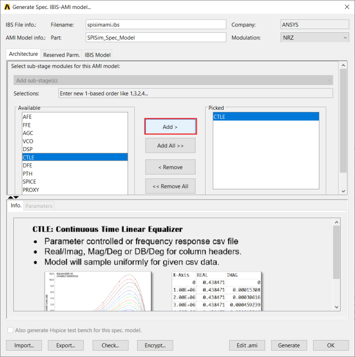This screenshot has height=357, width=355.
Task: Click the Selections order input field
Action: 196,93
